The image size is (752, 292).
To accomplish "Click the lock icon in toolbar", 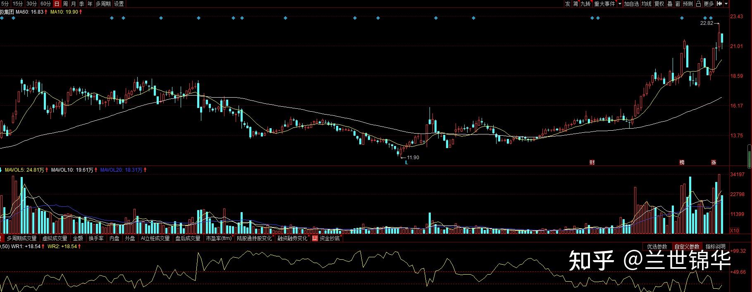I will point(699,4).
